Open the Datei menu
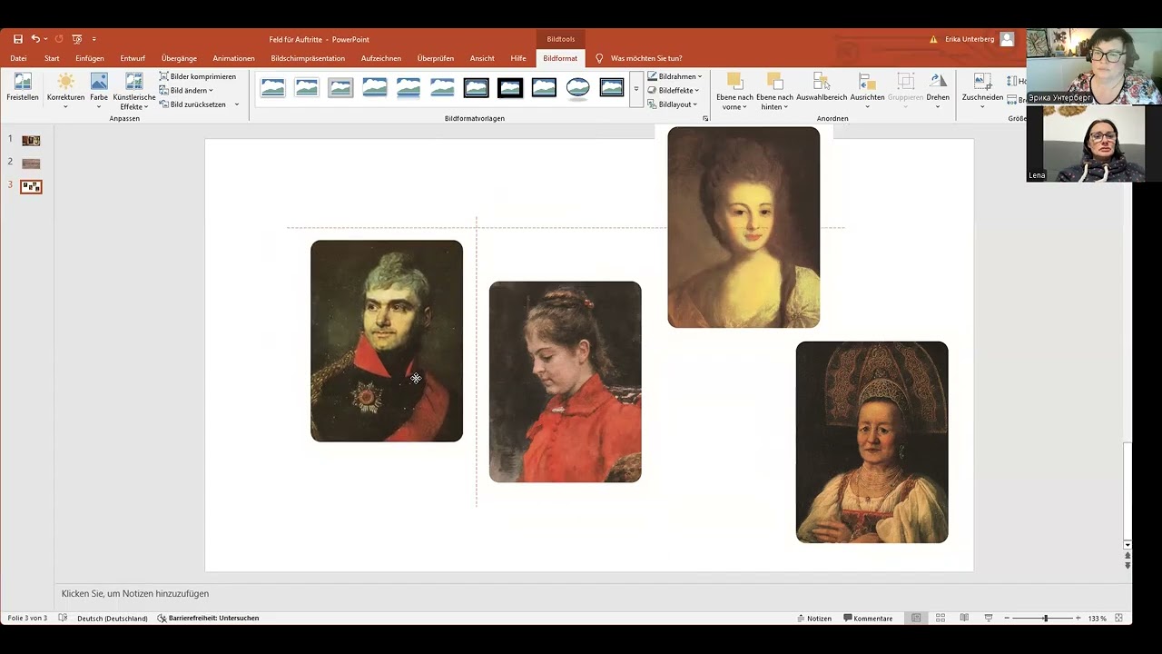The image size is (1162, 654). click(18, 58)
